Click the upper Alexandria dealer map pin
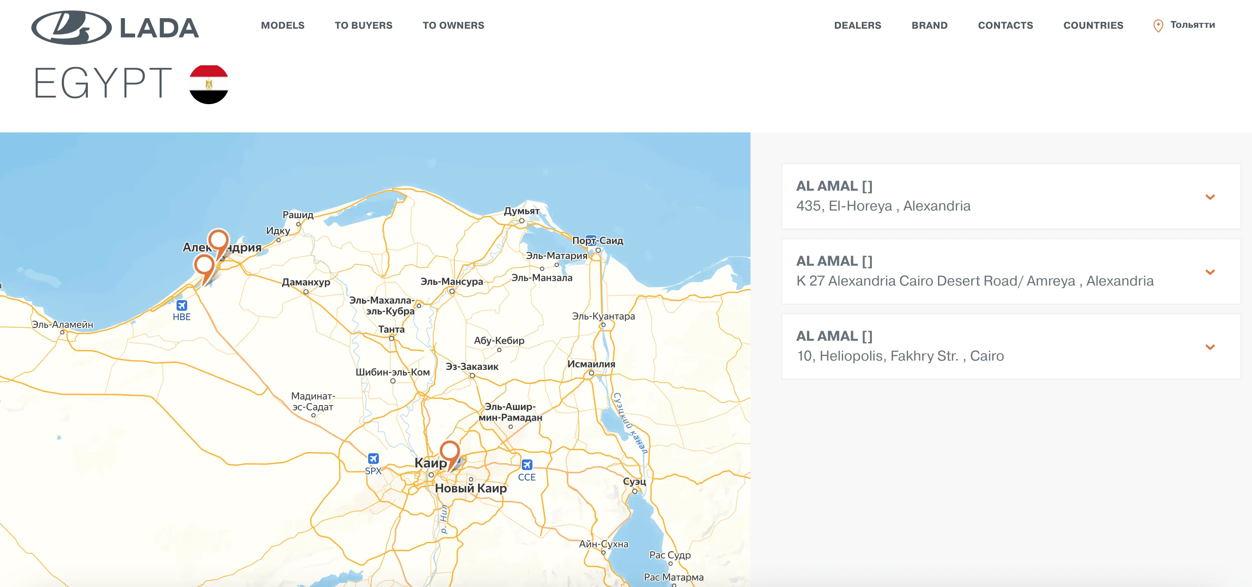Image resolution: width=1252 pixels, height=587 pixels. coord(218,240)
